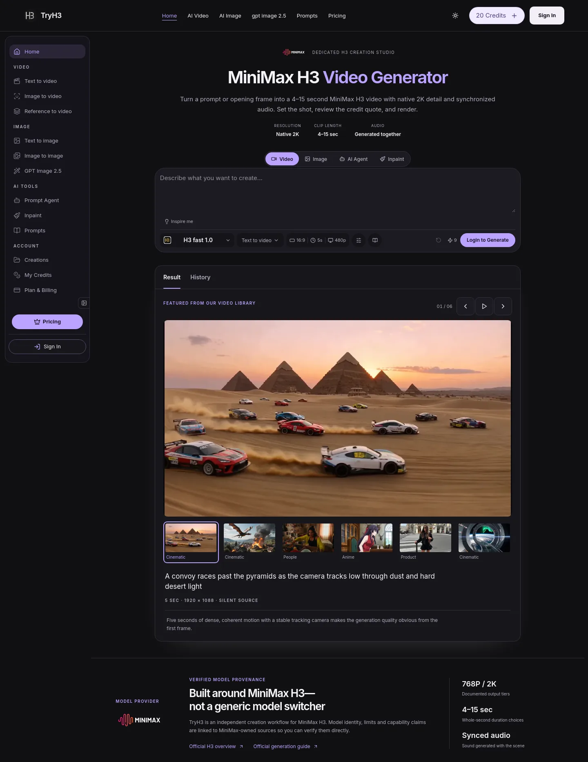The width and height of the screenshot is (588, 762).
Task: Open Image to image in sidebar
Action: [47, 156]
